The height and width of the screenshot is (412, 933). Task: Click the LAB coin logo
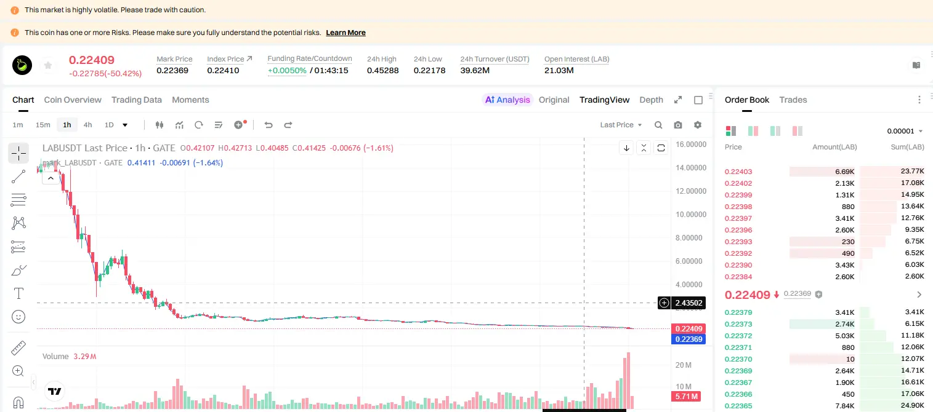[23, 65]
